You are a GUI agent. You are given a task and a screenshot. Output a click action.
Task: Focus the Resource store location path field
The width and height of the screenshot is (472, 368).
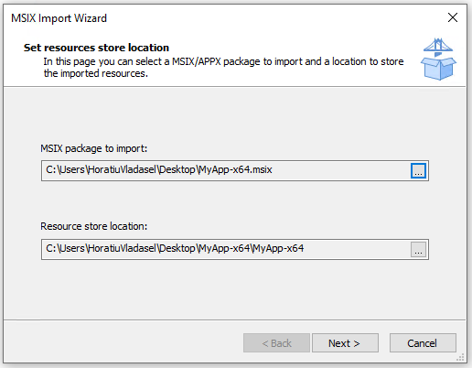pyautogui.click(x=226, y=250)
